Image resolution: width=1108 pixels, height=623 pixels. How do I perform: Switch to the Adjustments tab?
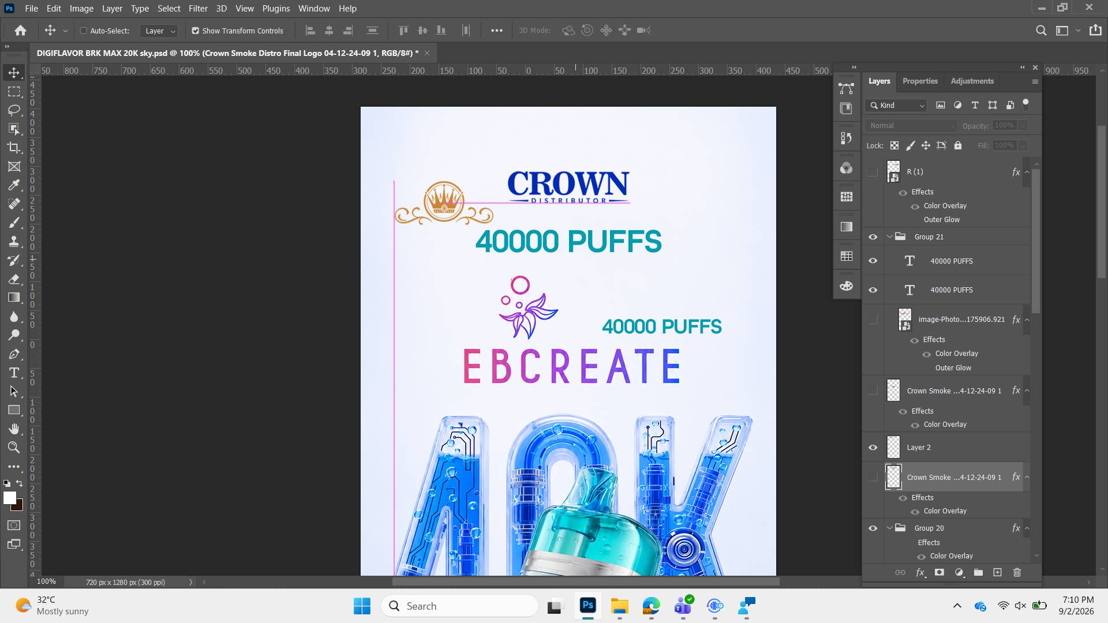972,81
